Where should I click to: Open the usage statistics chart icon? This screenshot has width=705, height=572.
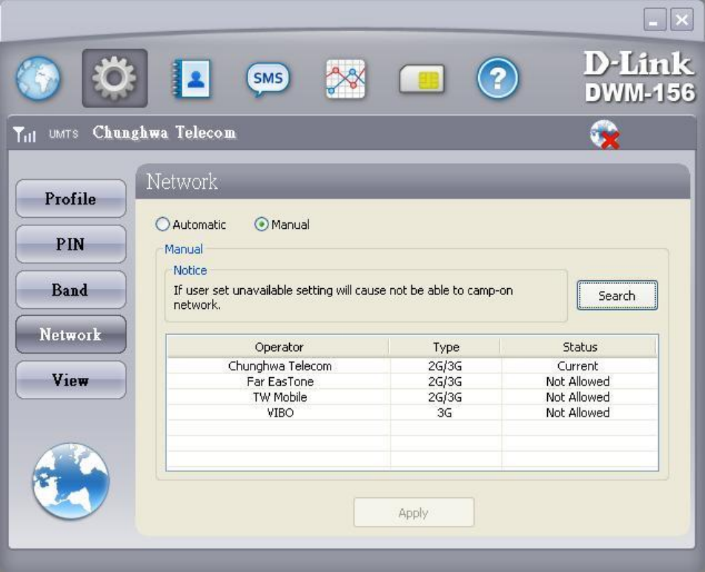pos(345,79)
